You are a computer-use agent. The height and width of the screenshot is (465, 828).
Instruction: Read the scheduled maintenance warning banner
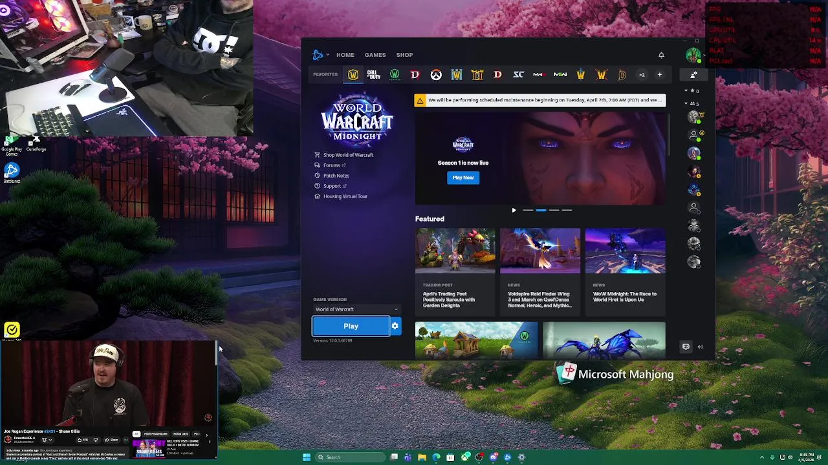(x=540, y=100)
